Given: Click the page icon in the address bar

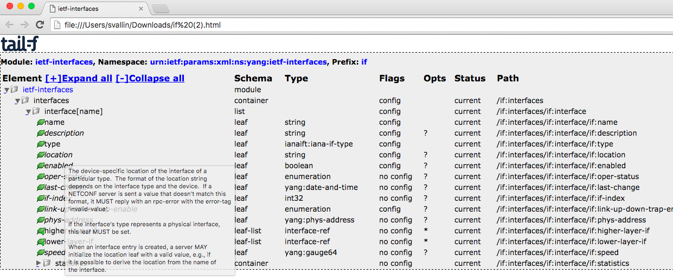Looking at the screenshot, I should (x=57, y=25).
